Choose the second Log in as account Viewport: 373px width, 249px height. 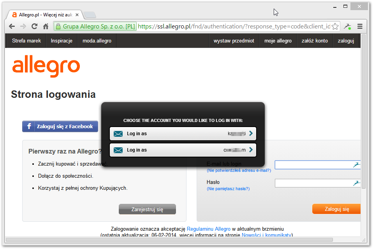point(183,150)
